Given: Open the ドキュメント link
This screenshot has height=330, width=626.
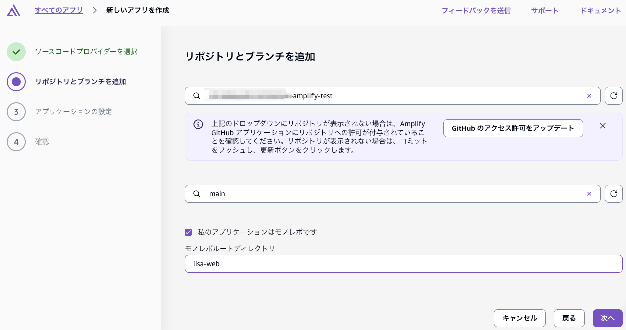Looking at the screenshot, I should tap(600, 10).
